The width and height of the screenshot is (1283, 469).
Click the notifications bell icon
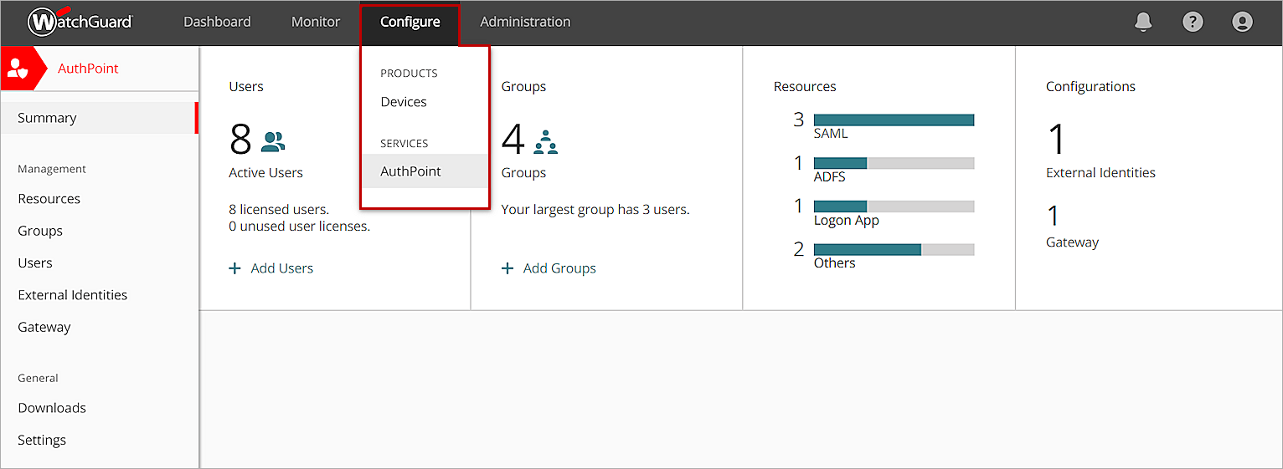1143,23
